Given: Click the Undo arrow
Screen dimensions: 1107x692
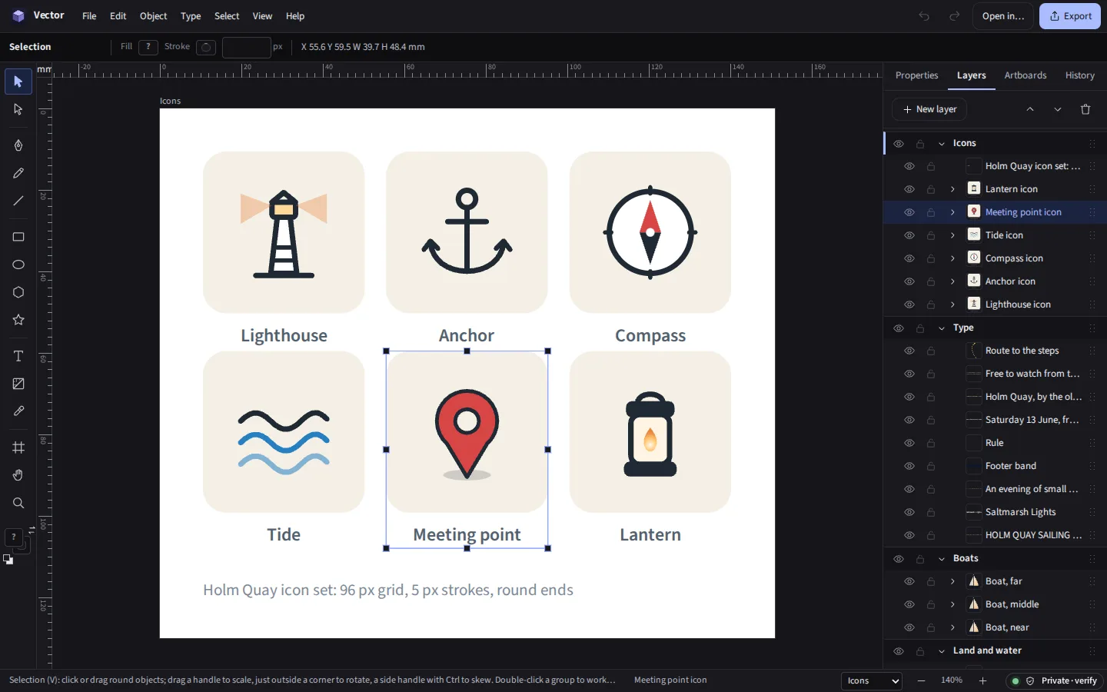Looking at the screenshot, I should click(x=924, y=16).
